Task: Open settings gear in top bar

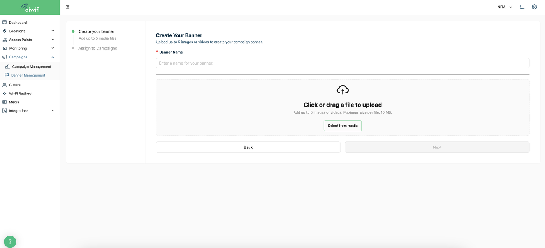Action: click(x=534, y=7)
